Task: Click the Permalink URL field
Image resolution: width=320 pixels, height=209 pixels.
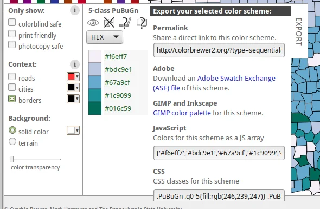Action: click(219, 50)
